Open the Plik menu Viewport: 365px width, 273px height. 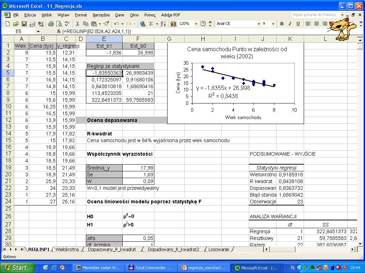tap(16, 15)
